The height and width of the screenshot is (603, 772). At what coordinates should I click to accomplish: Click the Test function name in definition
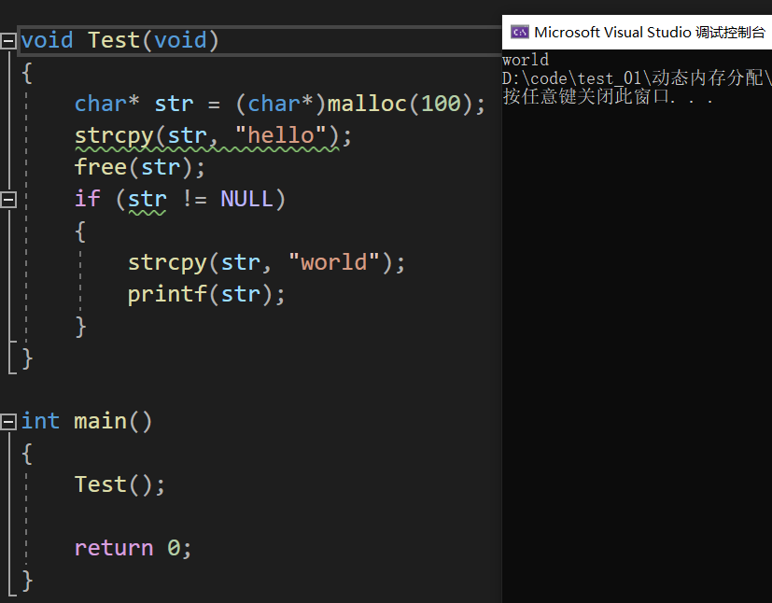pos(114,40)
